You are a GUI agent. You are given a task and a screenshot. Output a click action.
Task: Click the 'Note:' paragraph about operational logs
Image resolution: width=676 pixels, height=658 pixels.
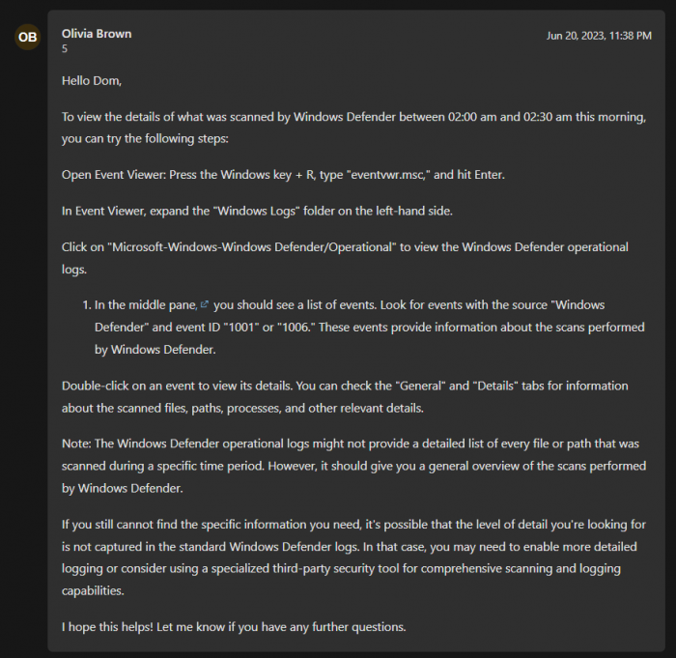pyautogui.click(x=354, y=466)
